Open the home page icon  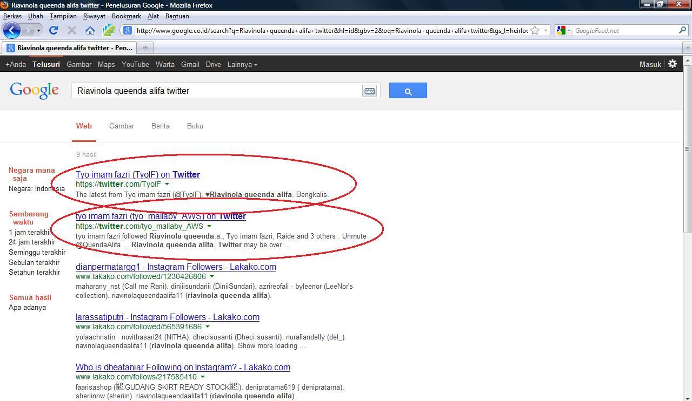pos(90,30)
